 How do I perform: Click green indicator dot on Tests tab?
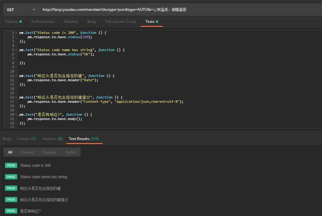point(157,22)
